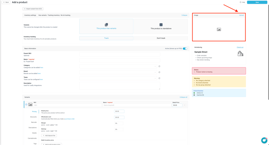Open the variant row kebab menu
The height and width of the screenshot is (145, 269).
click(185, 105)
